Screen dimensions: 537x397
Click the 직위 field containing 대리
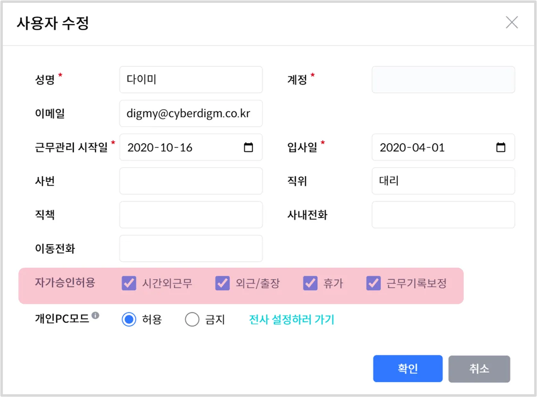click(443, 181)
